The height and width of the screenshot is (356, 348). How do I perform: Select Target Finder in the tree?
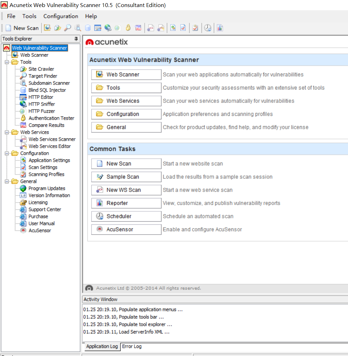click(43, 76)
